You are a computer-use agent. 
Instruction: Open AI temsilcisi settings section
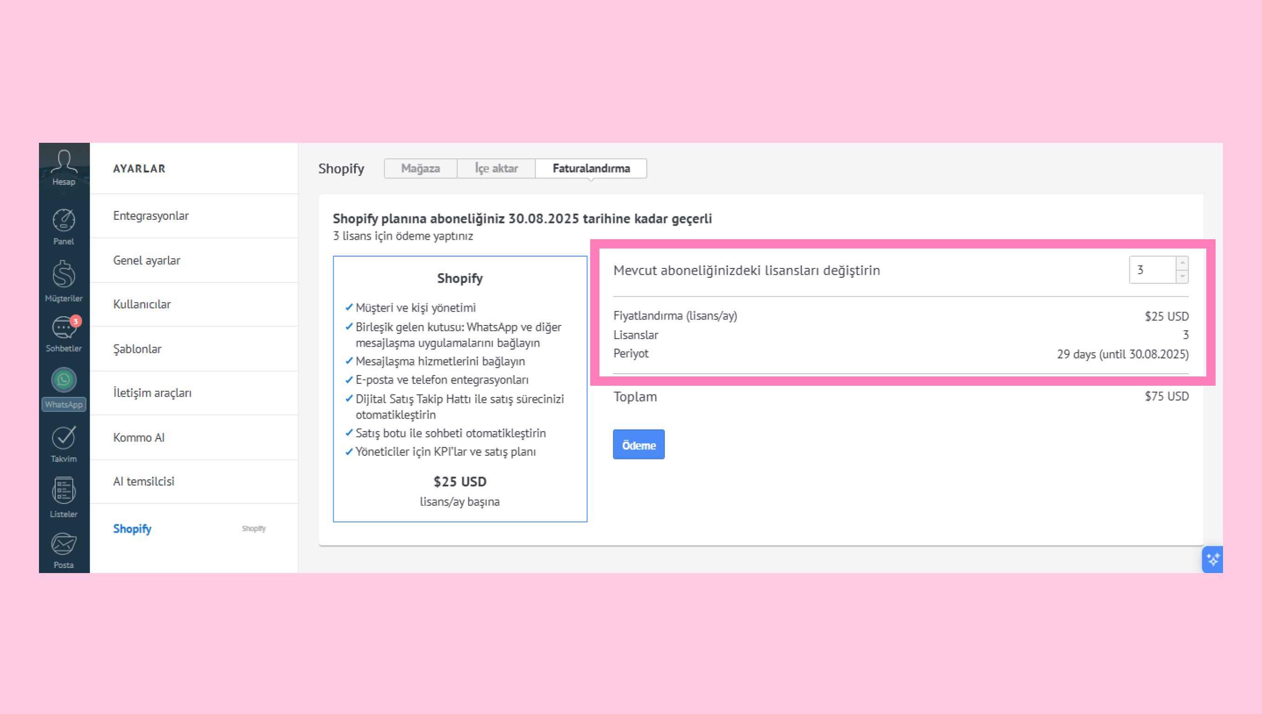click(194, 482)
